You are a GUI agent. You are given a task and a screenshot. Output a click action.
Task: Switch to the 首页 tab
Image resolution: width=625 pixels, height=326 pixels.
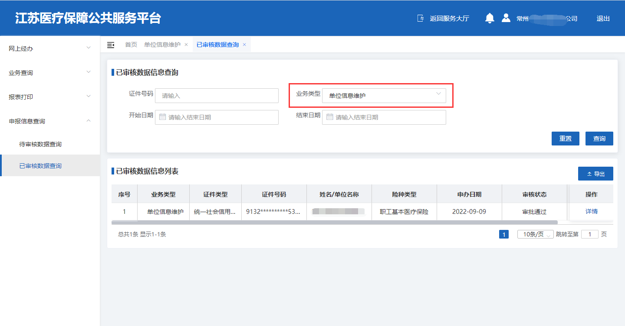pos(131,45)
